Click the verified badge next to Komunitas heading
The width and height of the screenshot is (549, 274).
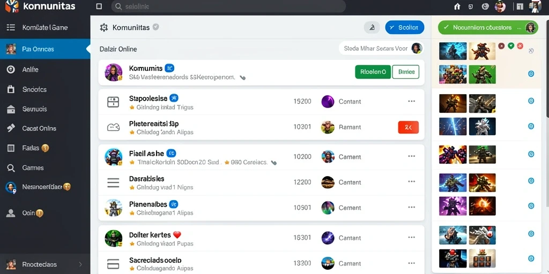(x=156, y=27)
